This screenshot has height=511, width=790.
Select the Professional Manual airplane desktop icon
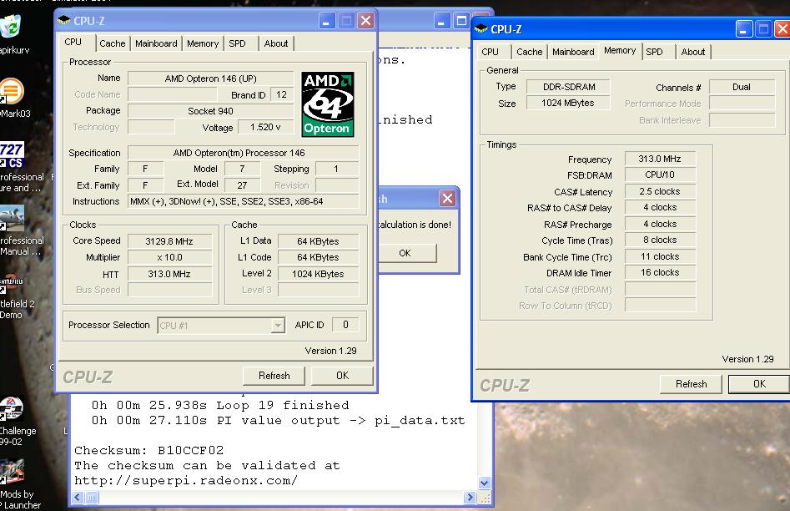click(12, 218)
